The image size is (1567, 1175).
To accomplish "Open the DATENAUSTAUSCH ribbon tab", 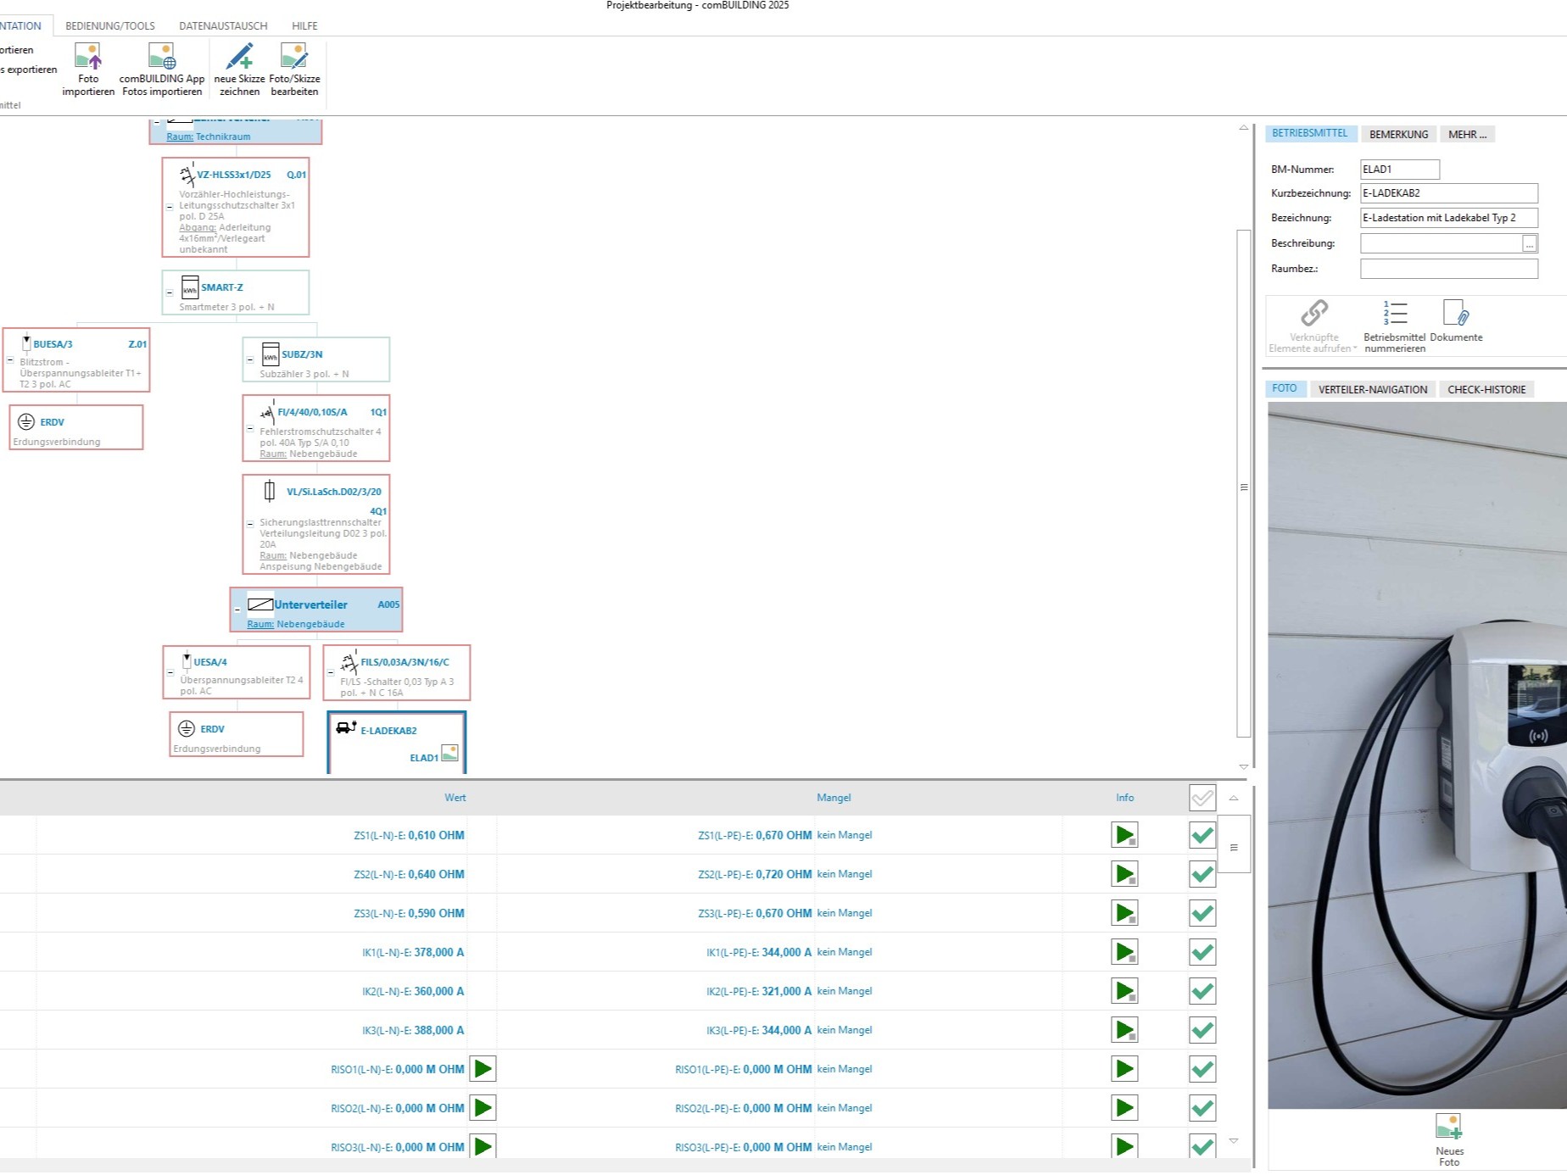I will [223, 26].
